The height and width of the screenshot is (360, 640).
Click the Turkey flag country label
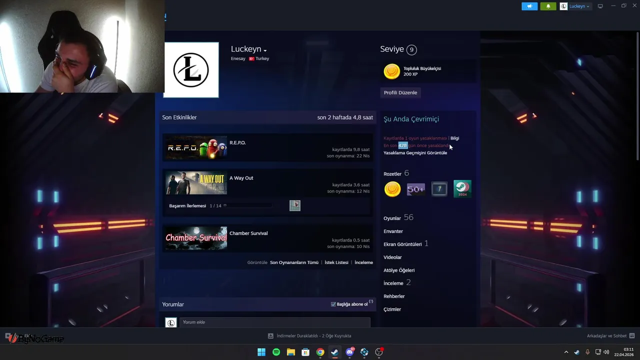click(259, 58)
